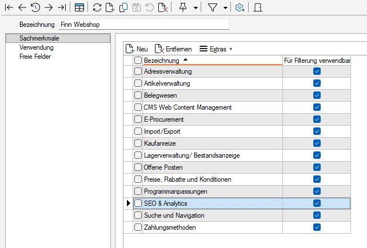Edit the Bezeichnung field Finn Webshop
Screen dimensions: 367x248
(144, 25)
